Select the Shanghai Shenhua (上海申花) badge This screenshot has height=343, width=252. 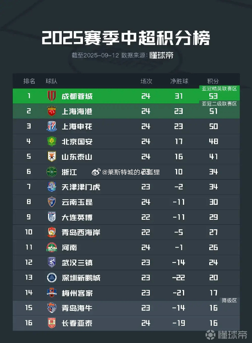(52, 127)
